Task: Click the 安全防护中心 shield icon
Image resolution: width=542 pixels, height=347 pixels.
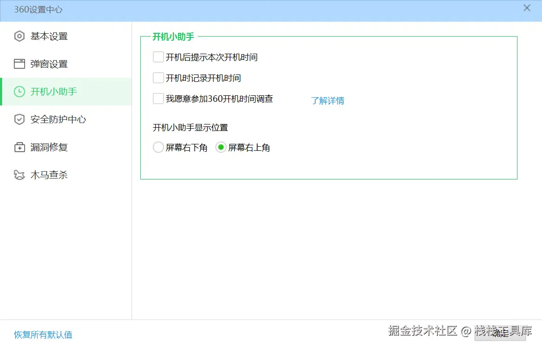Action: click(x=19, y=119)
